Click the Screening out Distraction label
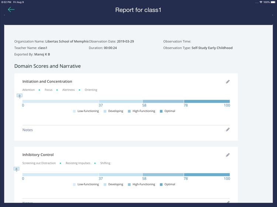 tap(39, 163)
